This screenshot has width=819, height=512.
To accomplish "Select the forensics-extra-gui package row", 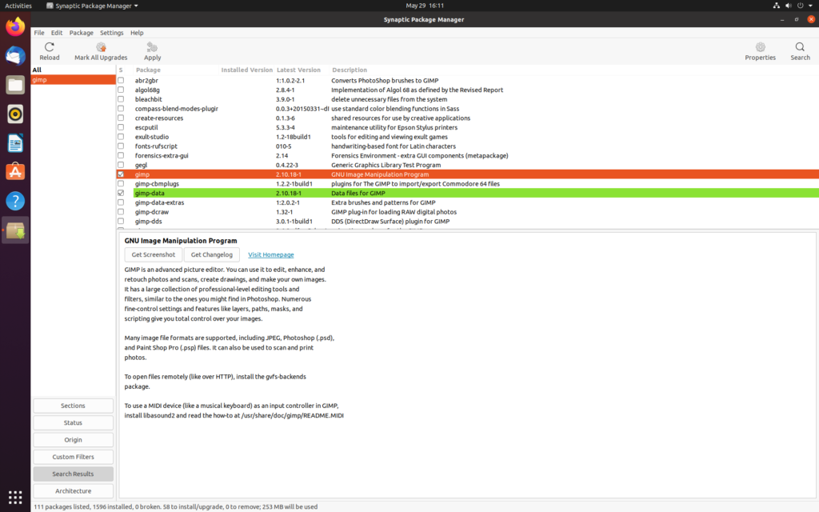I will coord(467,156).
